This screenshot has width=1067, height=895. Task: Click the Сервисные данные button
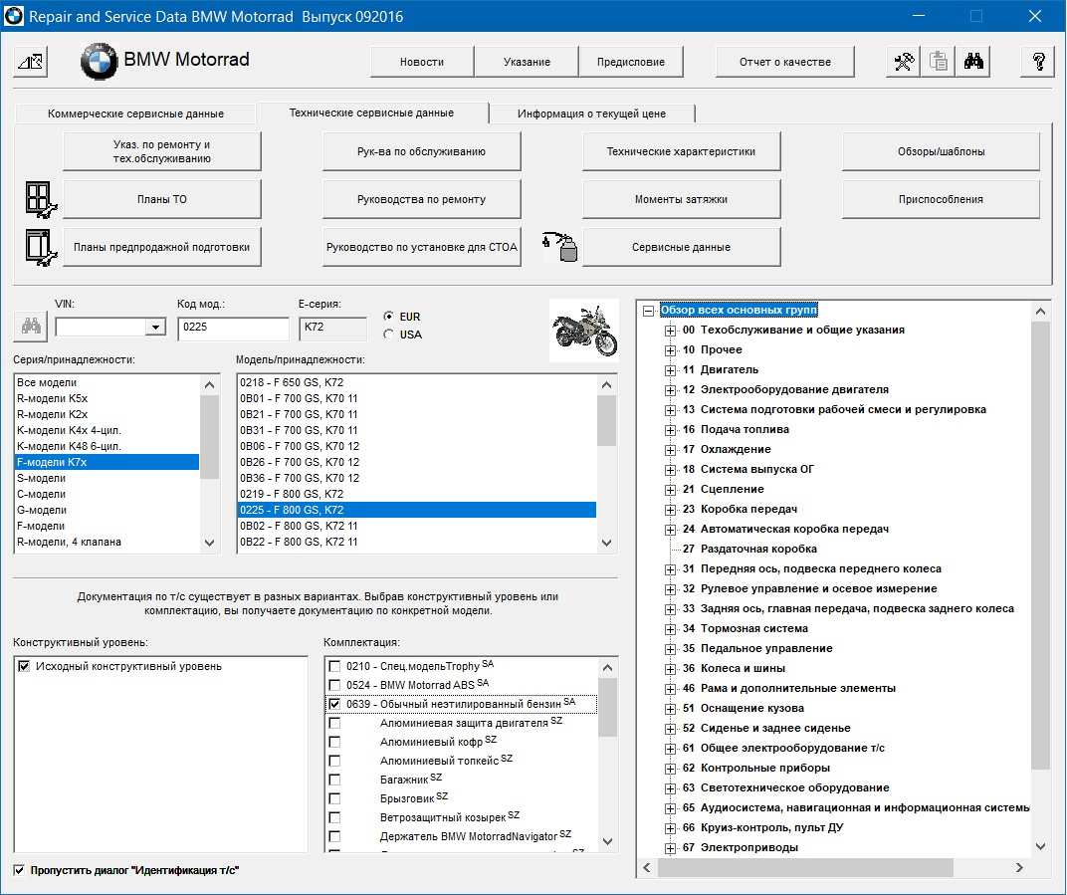coord(681,247)
